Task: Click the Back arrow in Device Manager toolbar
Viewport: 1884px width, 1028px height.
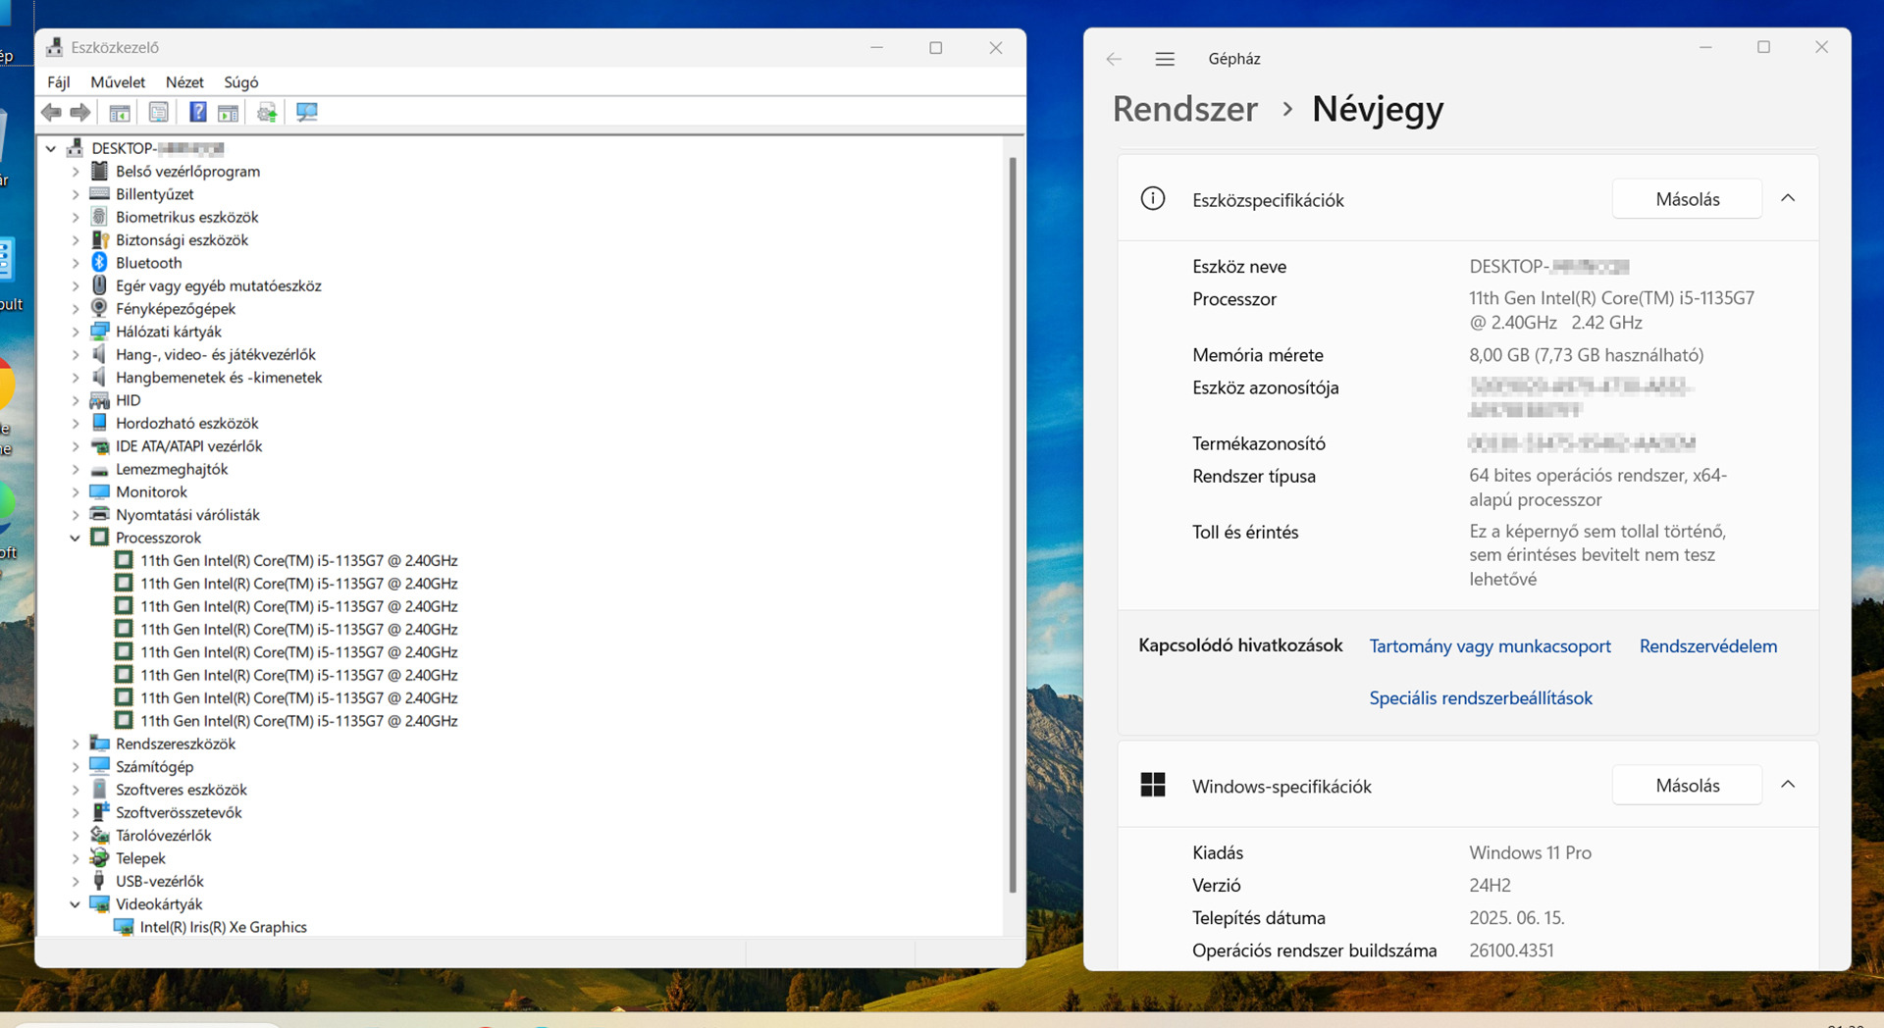Action: pyautogui.click(x=52, y=113)
